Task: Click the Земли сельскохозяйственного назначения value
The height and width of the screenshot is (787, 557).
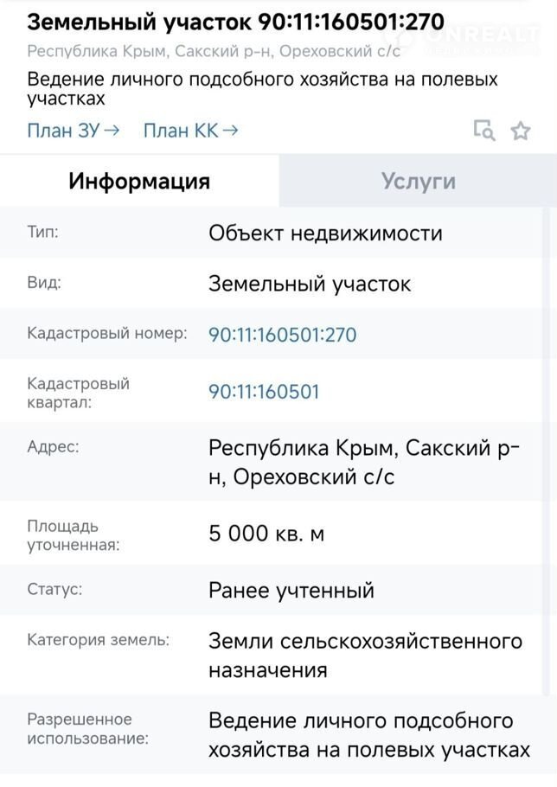Action: tap(365, 656)
